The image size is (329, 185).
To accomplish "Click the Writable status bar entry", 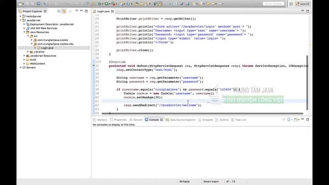I will 185,181.
